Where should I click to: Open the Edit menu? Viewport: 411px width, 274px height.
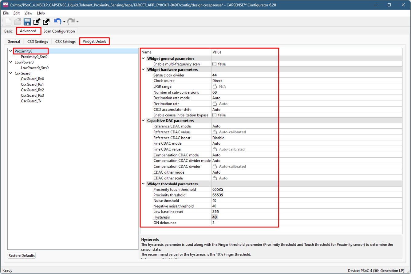(17, 13)
